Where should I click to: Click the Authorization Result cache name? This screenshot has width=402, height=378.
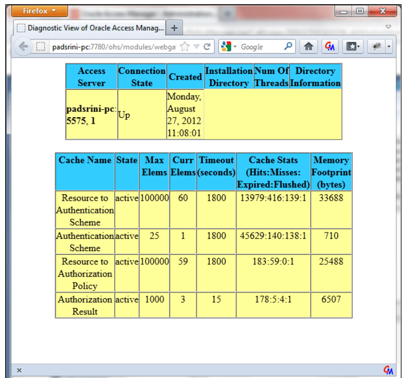click(x=85, y=305)
